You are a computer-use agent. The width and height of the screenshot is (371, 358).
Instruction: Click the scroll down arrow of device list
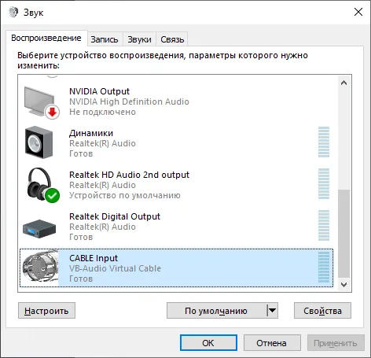(x=344, y=285)
